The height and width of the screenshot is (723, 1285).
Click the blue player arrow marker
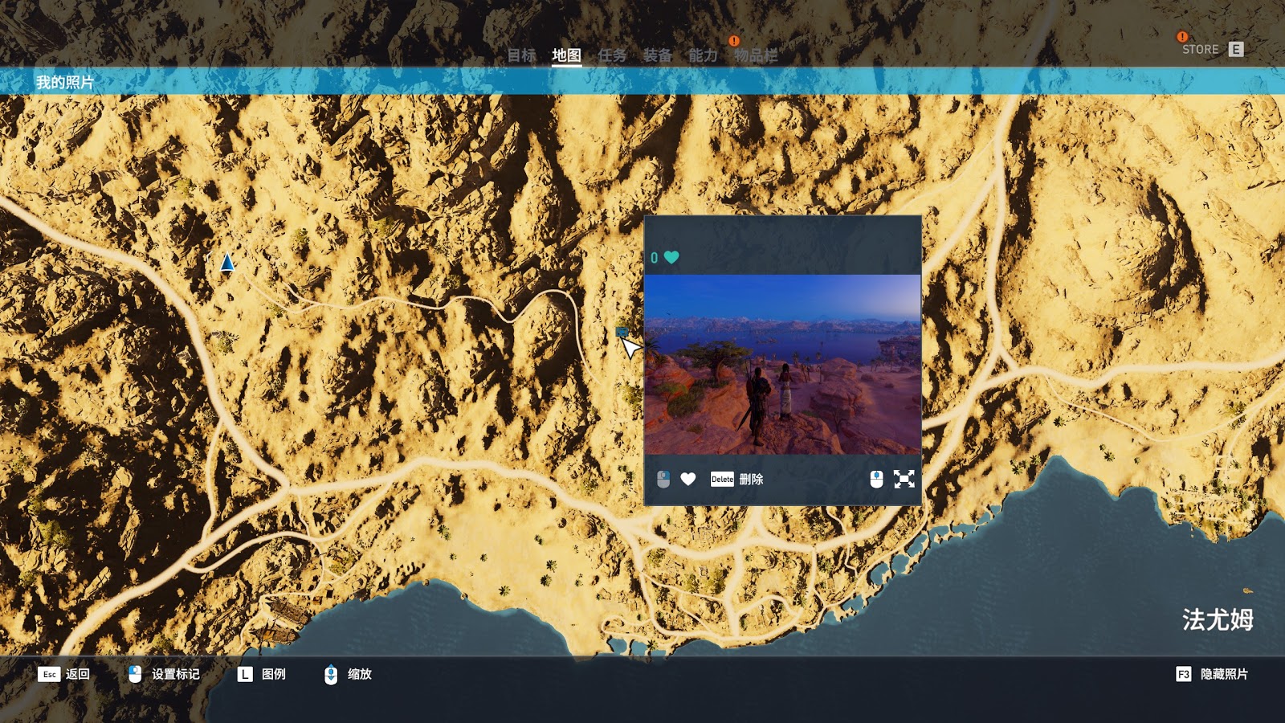coord(227,262)
